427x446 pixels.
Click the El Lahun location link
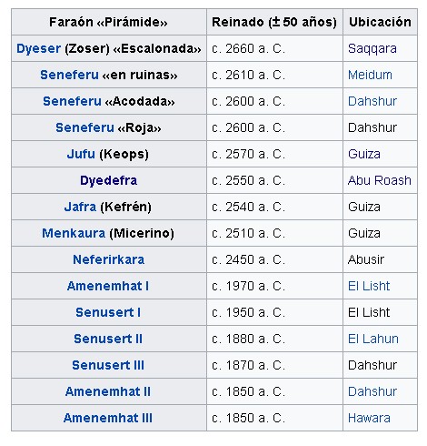click(373, 339)
